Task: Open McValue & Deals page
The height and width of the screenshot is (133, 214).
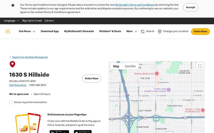Action: click(110, 31)
